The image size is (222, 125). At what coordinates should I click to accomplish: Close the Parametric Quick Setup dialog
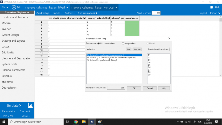169,38
